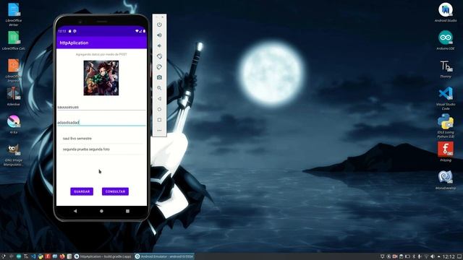Click the 12:12 taskbar clock
This screenshot has width=463, height=260.
[x=449, y=257]
